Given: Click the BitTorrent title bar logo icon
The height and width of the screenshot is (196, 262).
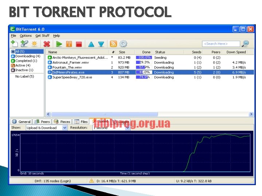Looking at the screenshot, I should click(12, 29).
